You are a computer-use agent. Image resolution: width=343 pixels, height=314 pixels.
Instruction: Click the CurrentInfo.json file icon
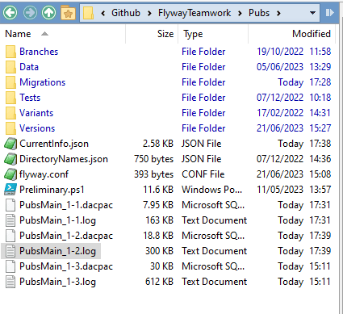tap(10, 144)
